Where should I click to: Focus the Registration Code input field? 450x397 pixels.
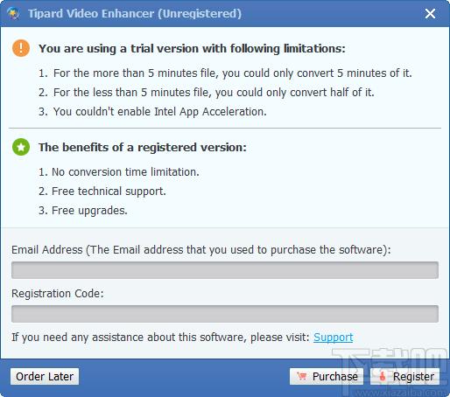pyautogui.click(x=225, y=314)
